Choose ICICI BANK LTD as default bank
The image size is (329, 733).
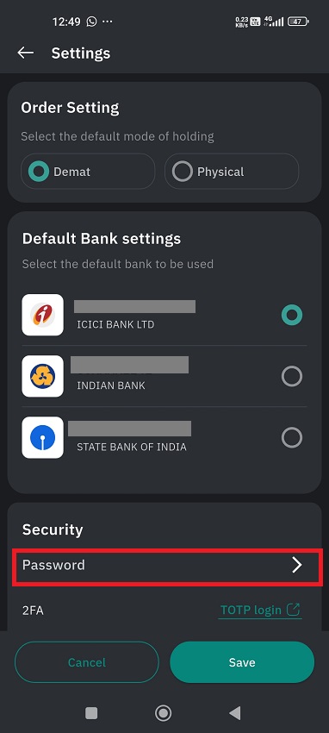tap(292, 315)
